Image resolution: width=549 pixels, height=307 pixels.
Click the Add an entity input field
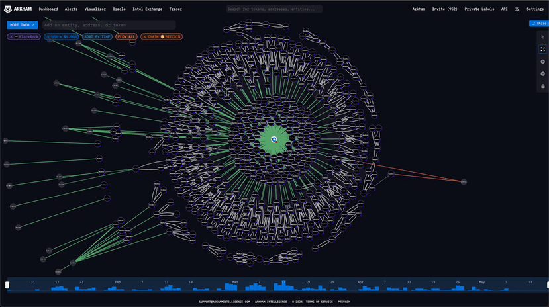tap(109, 25)
